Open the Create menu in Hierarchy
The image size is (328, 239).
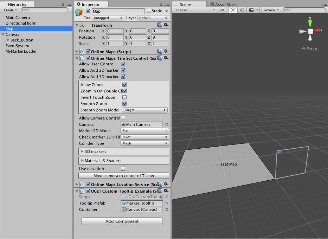coord(10,10)
